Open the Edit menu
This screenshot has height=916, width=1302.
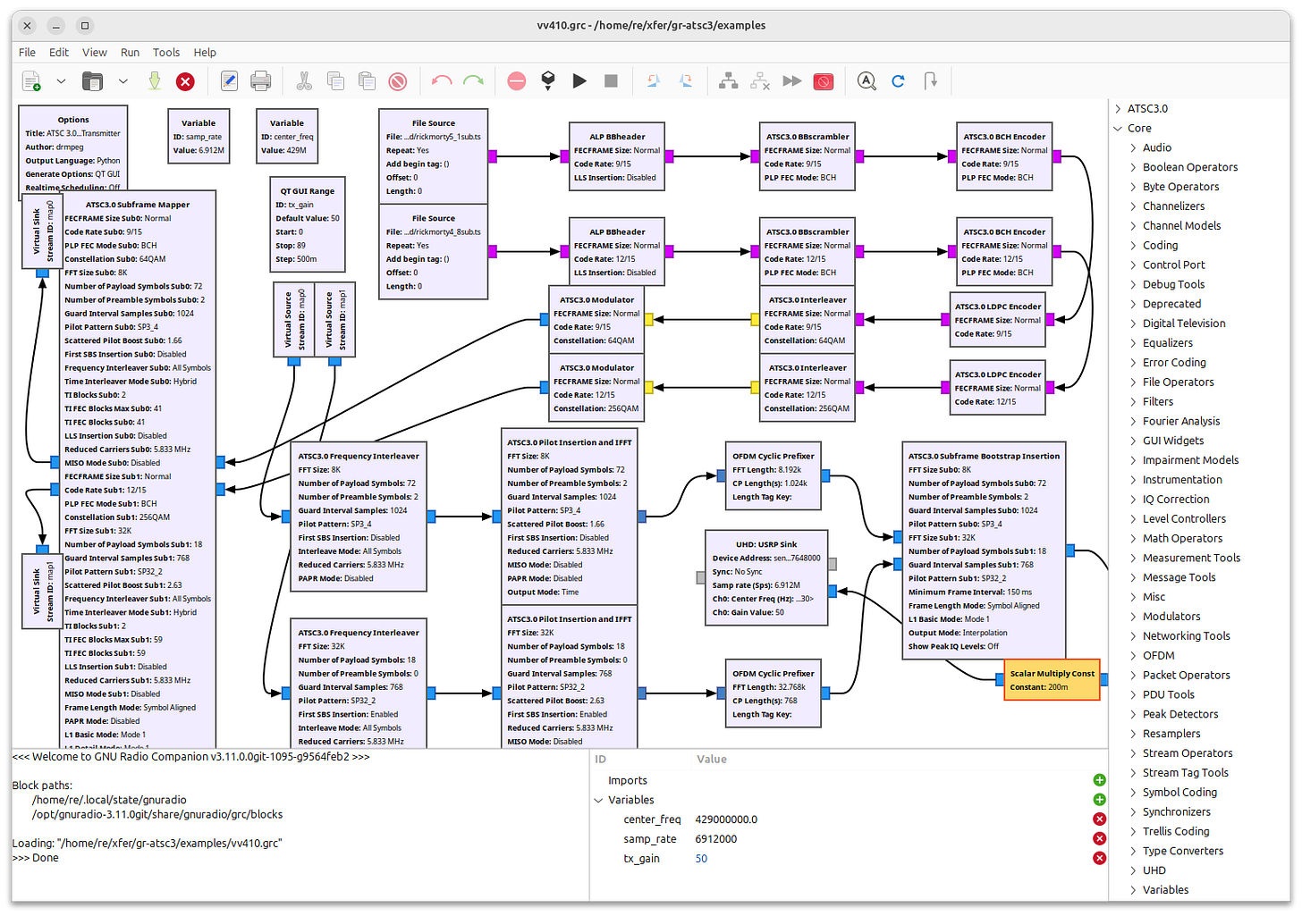coord(59,52)
